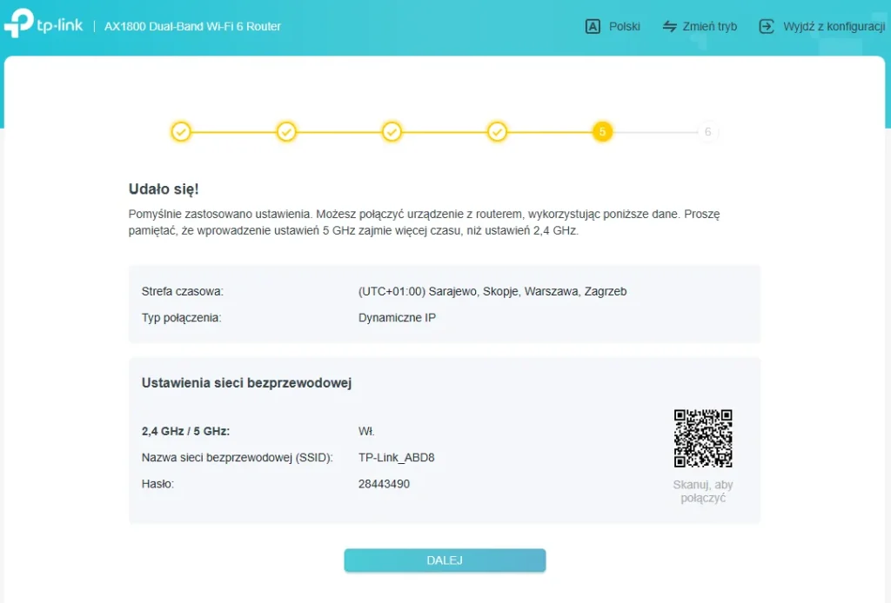Select step 5 in the progress indicator
The width and height of the screenshot is (891, 603).
pos(602,132)
